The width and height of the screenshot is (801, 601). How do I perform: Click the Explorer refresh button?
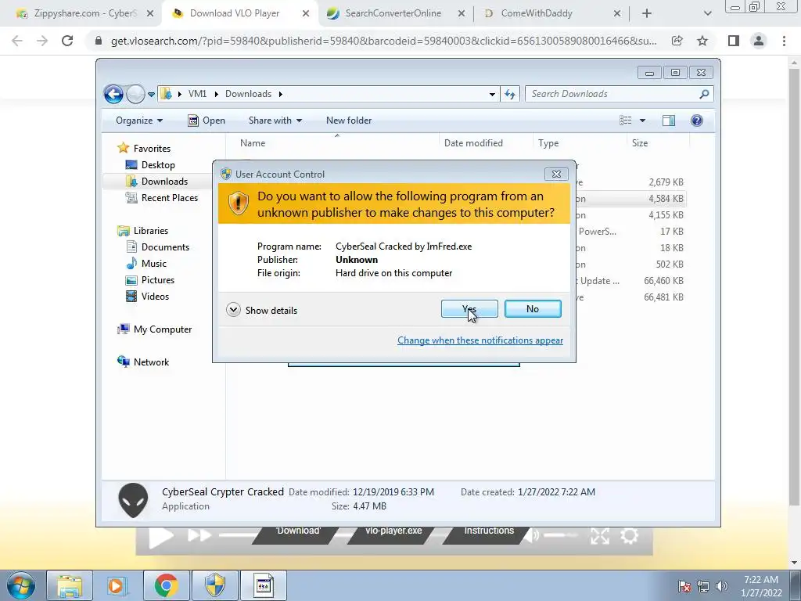tap(510, 94)
